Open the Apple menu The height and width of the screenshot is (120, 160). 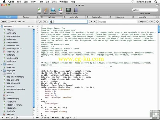pos(4,2)
